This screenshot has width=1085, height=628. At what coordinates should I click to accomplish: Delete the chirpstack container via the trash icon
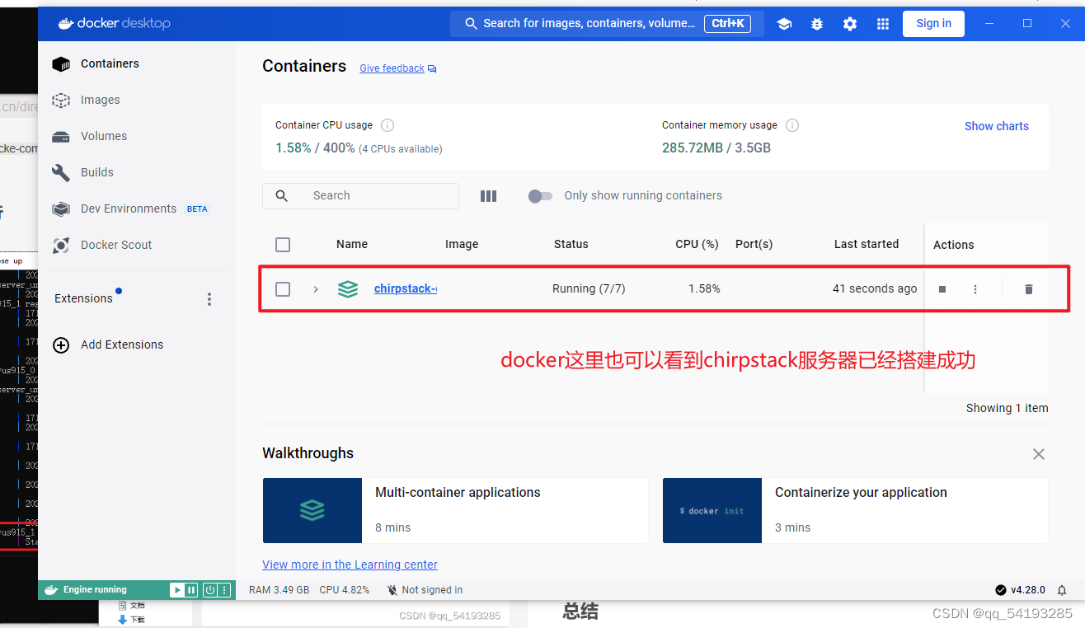[x=1028, y=289]
